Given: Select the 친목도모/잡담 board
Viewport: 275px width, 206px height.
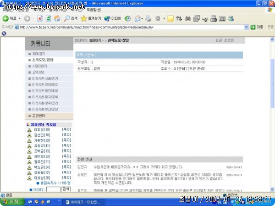Looking at the screenshot, I should coord(43,60).
